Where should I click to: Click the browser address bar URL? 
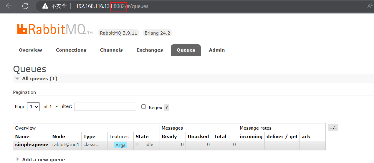tap(112, 6)
